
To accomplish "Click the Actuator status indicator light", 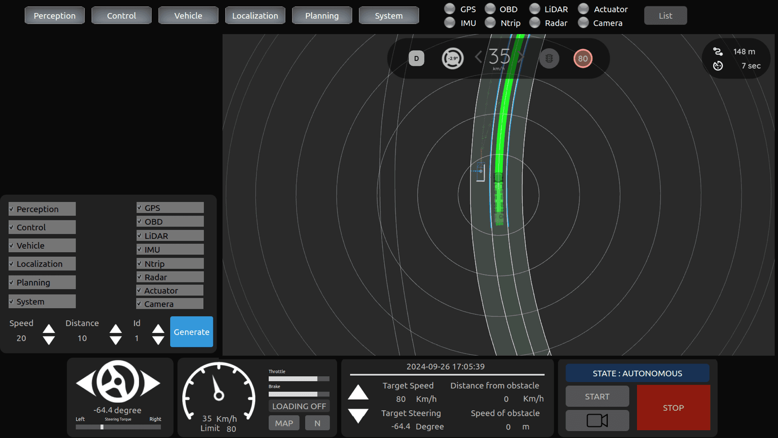I will [583, 9].
